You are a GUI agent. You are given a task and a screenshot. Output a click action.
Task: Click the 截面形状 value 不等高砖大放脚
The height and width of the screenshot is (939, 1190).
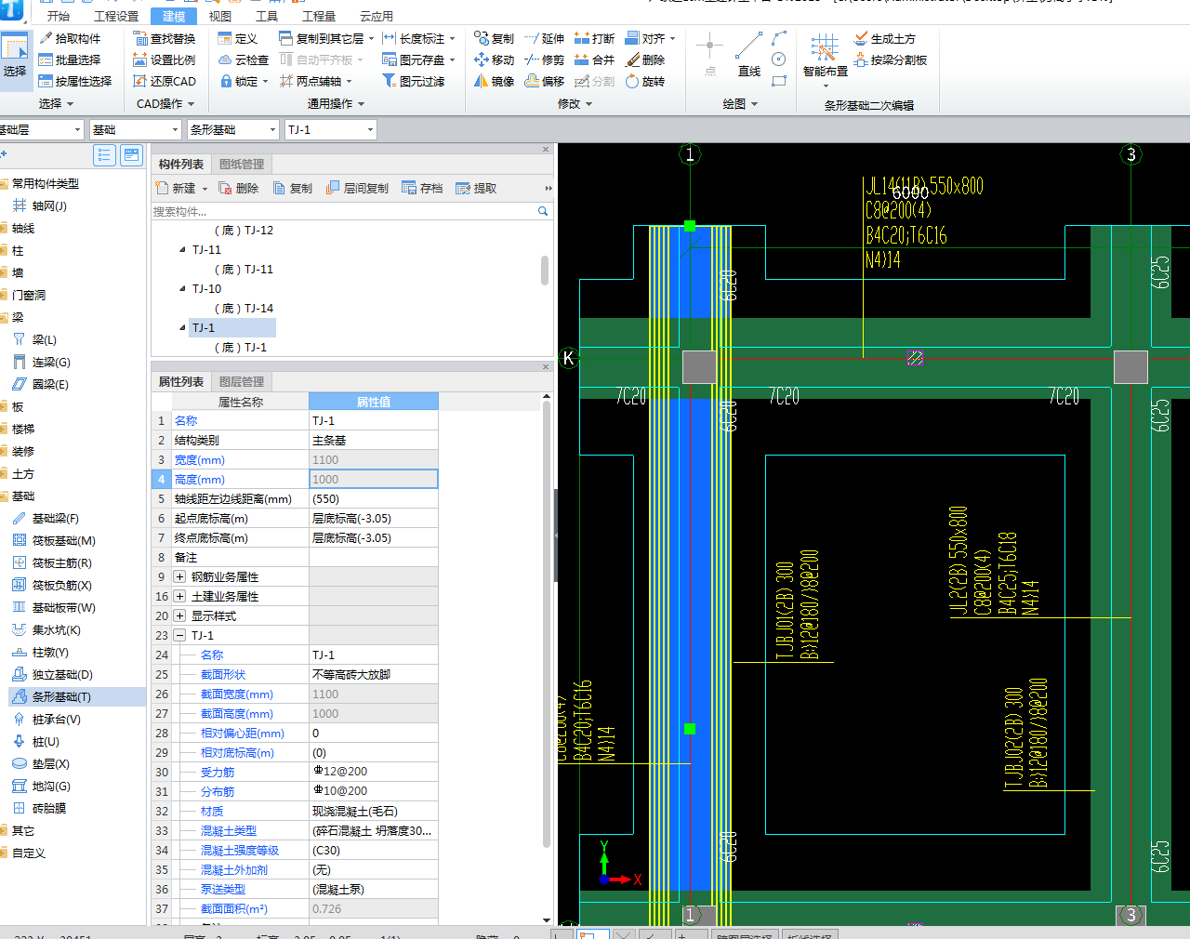coord(373,674)
